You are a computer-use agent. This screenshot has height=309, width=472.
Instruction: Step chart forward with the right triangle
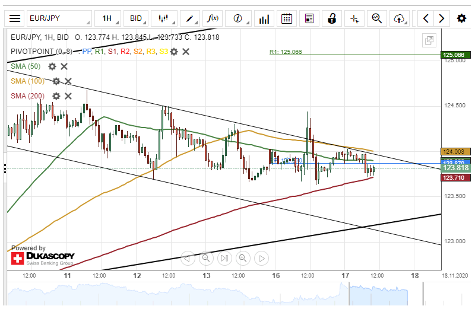click(x=262, y=258)
